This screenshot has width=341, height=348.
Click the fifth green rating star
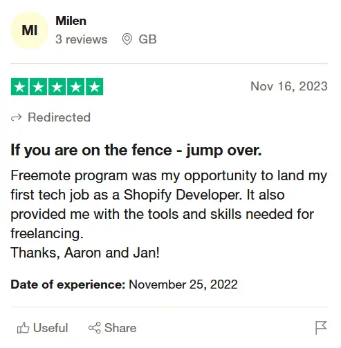point(95,87)
